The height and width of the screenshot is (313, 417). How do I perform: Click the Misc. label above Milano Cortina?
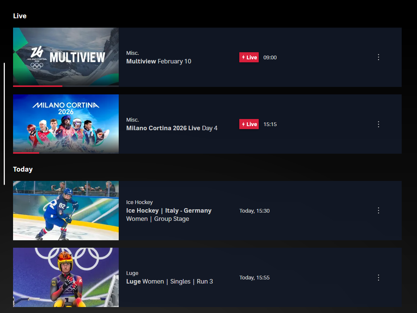133,120
